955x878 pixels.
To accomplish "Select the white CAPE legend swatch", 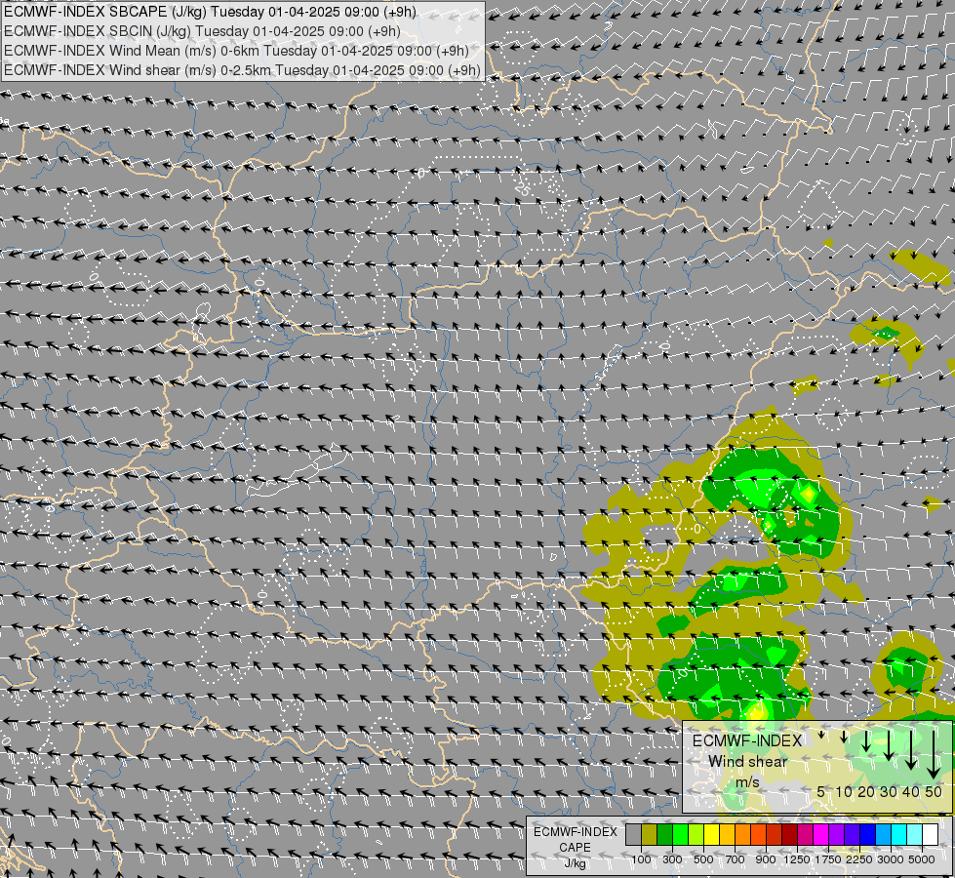I will pos(931,834).
